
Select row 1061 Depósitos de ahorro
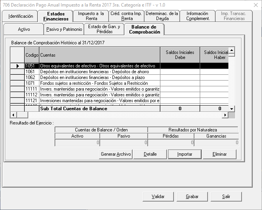pos(119,72)
